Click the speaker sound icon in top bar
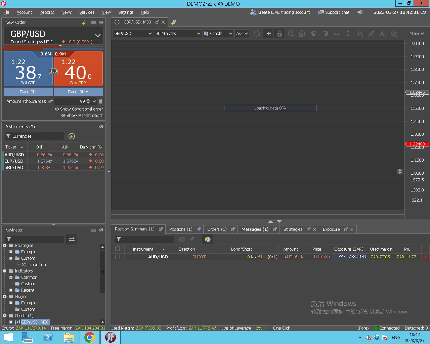The height and width of the screenshot is (344, 430). point(360,12)
